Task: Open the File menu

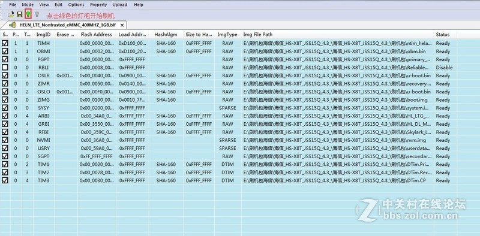Action: click(x=13, y=5)
